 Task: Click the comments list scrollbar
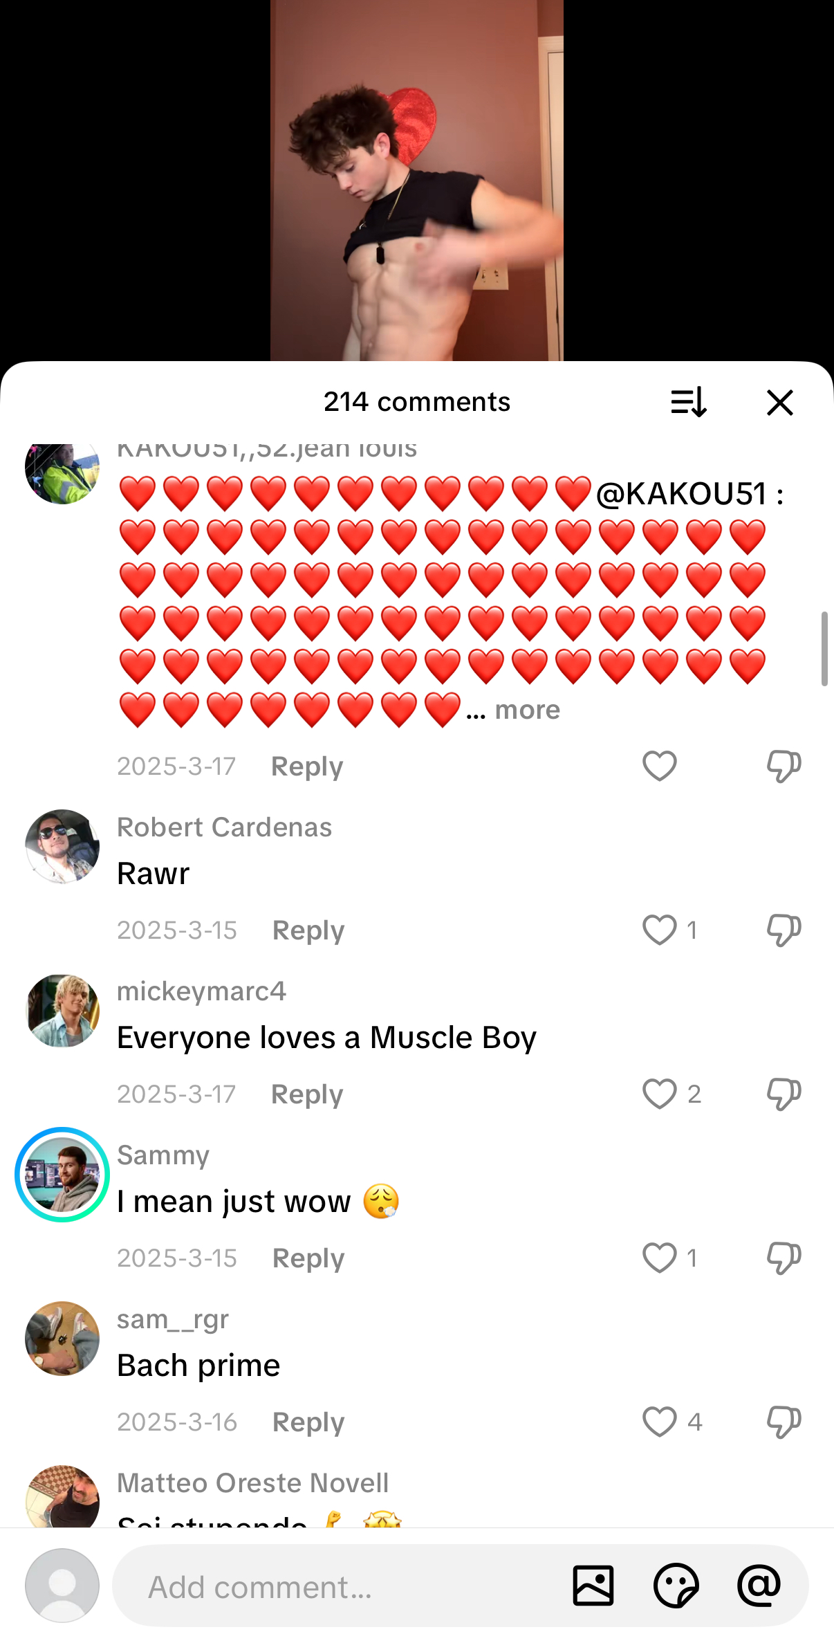pos(824,649)
